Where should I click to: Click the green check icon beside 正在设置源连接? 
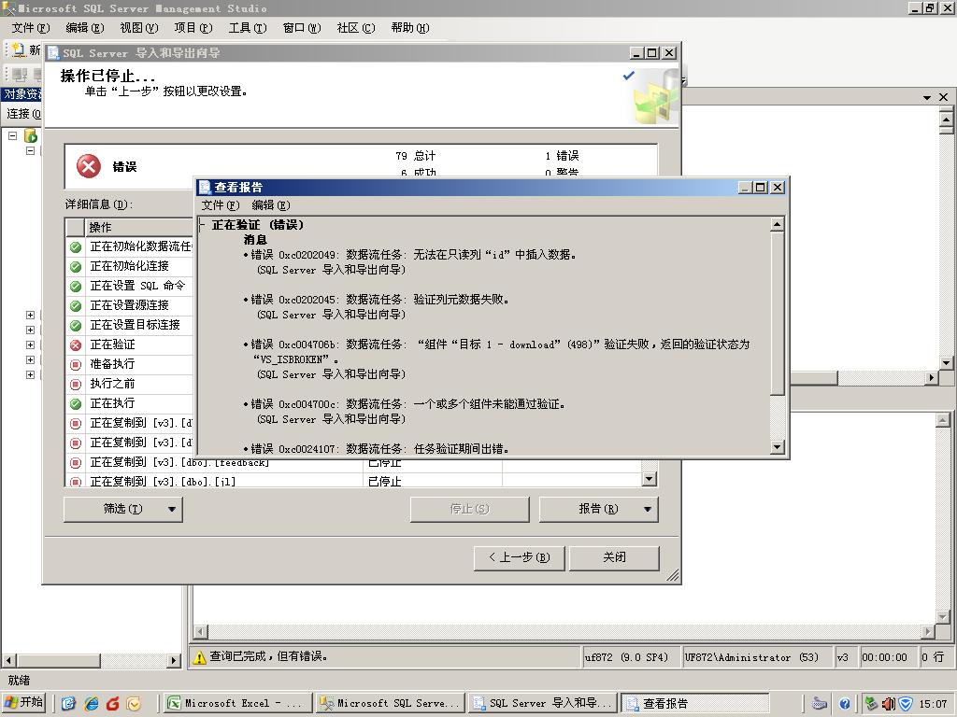point(76,305)
